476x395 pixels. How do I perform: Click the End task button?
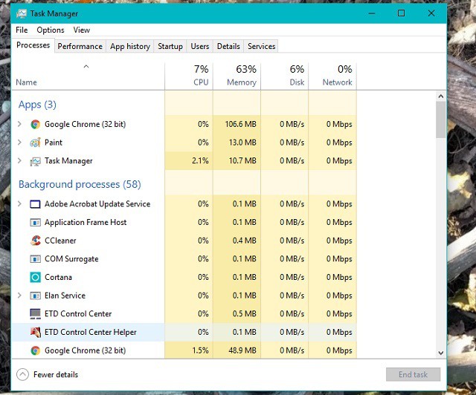click(414, 375)
